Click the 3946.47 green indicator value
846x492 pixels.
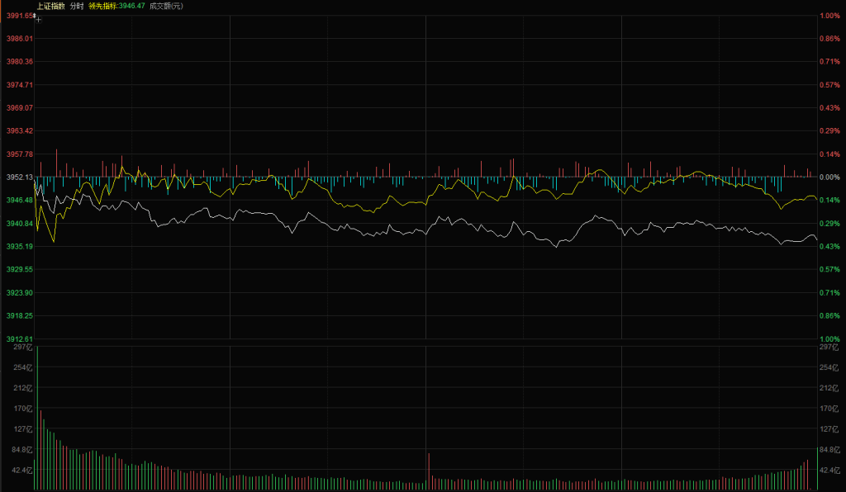click(x=131, y=6)
